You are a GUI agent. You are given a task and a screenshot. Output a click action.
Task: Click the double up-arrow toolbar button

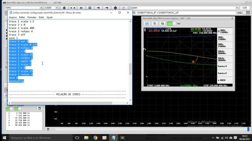pyautogui.click(x=72, y=8)
